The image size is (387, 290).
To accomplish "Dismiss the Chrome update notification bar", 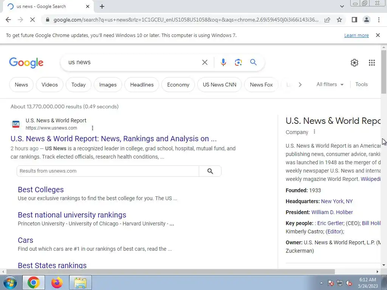I will [x=378, y=35].
